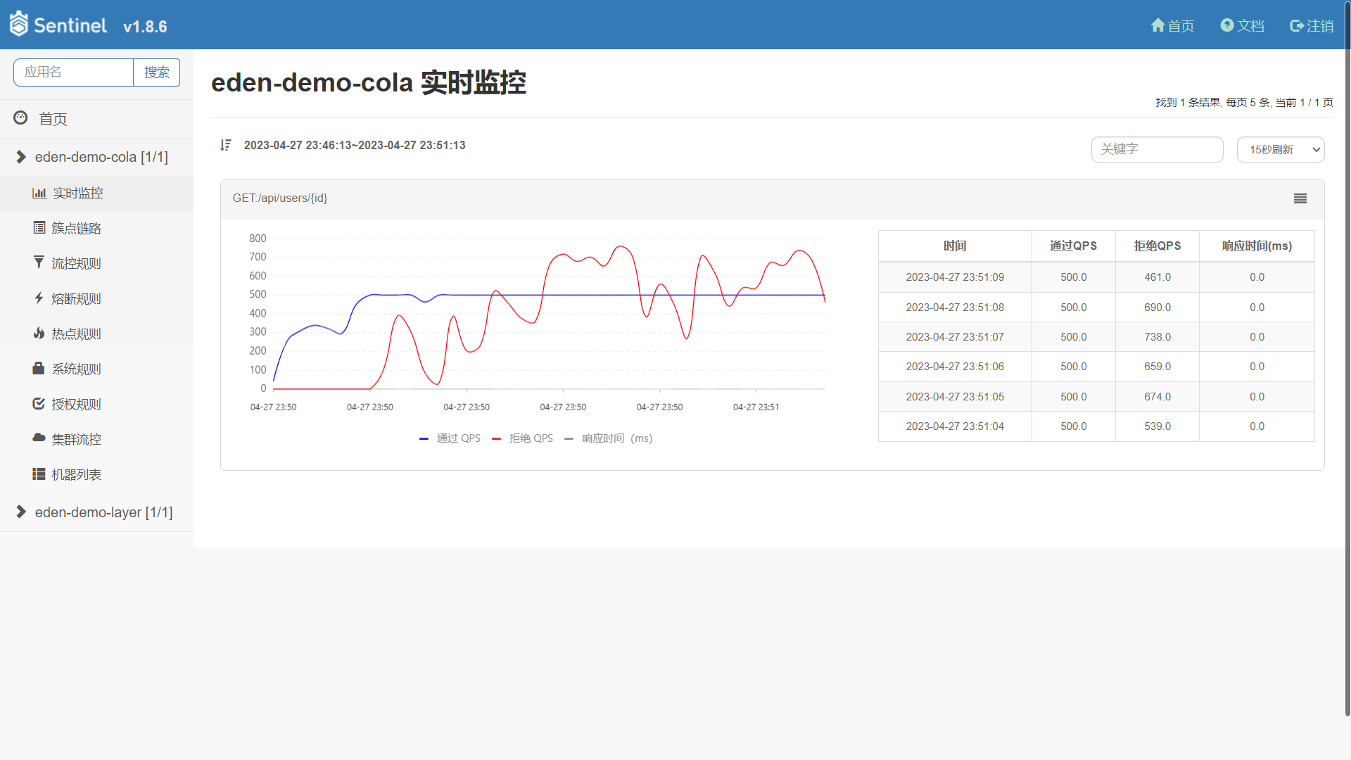Viewport: 1351px width, 760px height.
Task: Click the dashboard gauge icon for 首页
Action: (20, 118)
